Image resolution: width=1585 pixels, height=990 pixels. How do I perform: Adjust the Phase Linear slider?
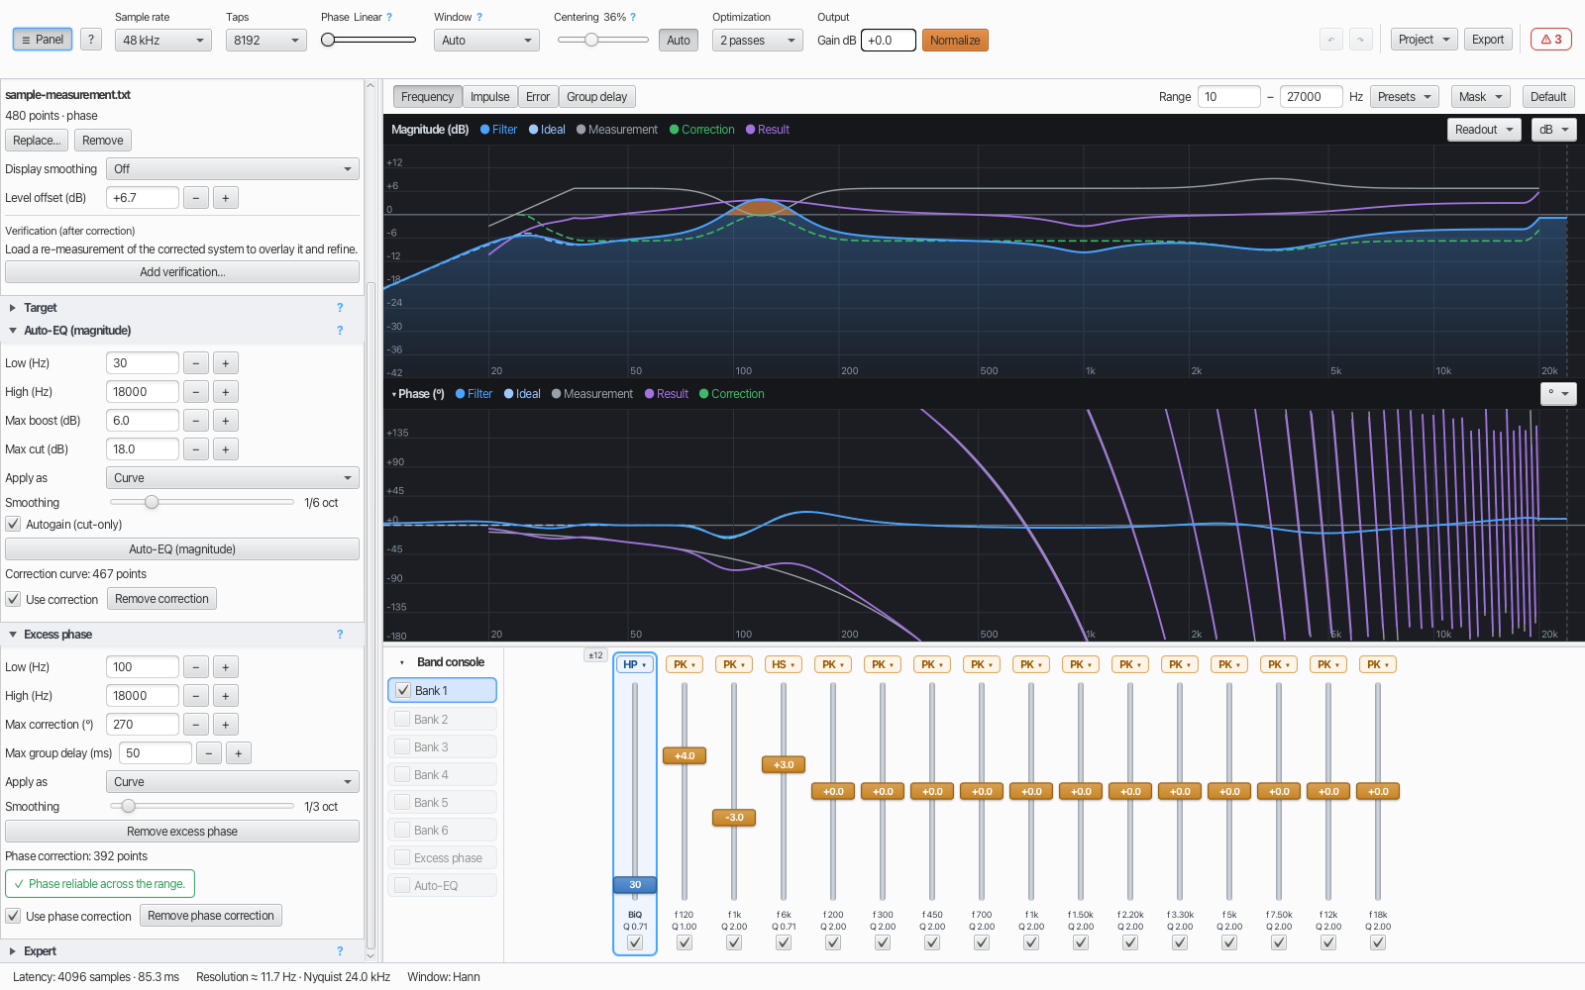click(369, 40)
